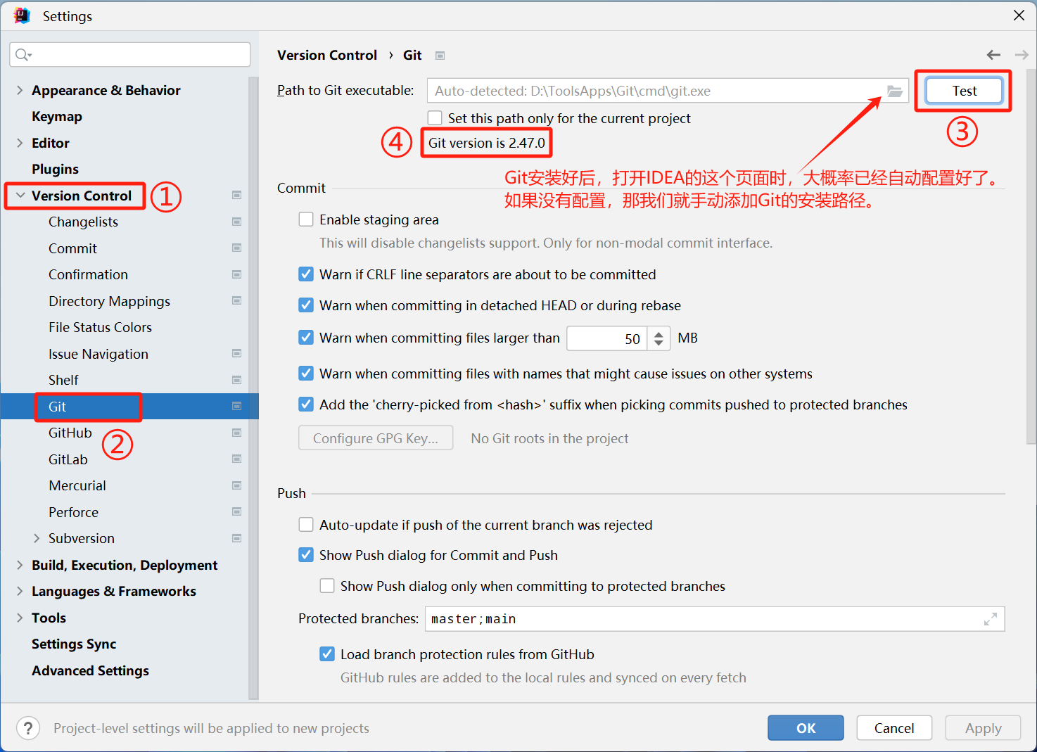
Task: Open GitHub settings page
Action: [x=70, y=433]
